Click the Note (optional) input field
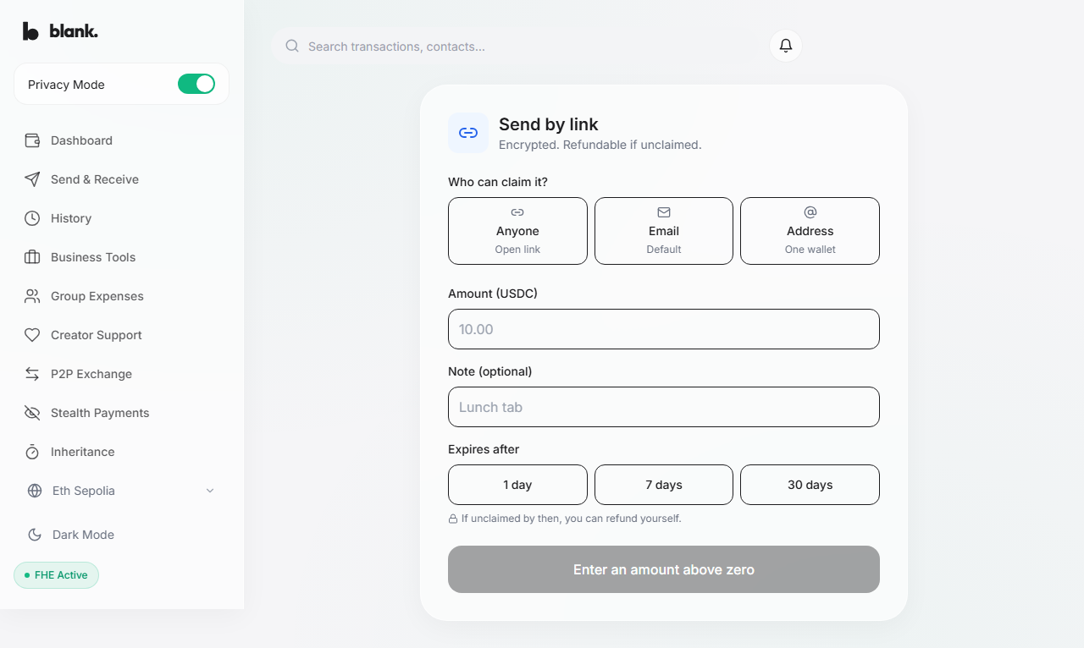The width and height of the screenshot is (1084, 648). click(664, 407)
